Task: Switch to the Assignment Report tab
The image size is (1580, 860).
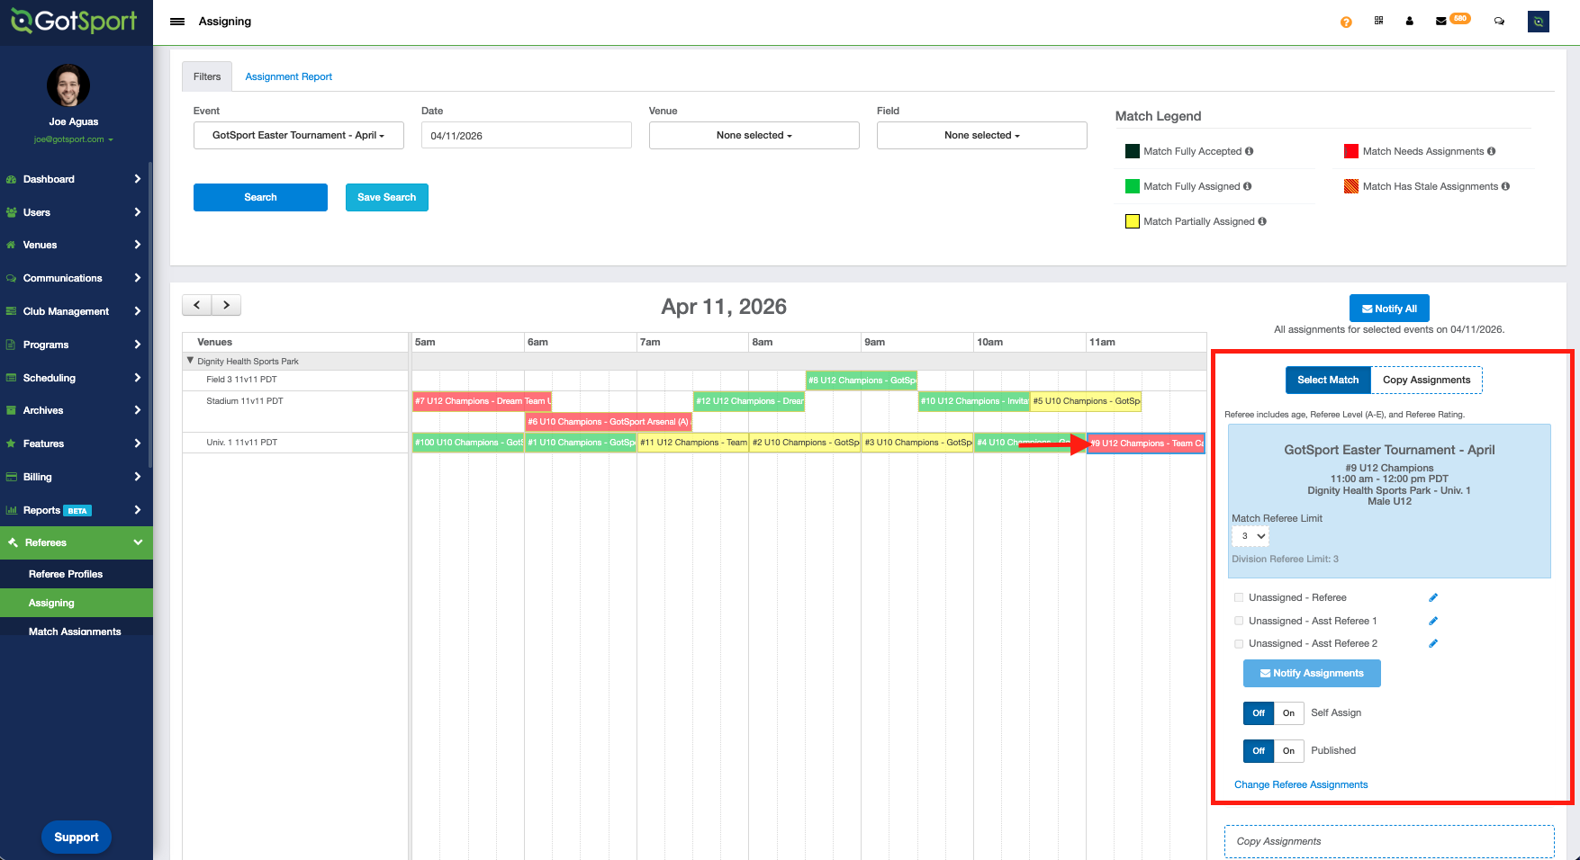Action: (x=288, y=76)
